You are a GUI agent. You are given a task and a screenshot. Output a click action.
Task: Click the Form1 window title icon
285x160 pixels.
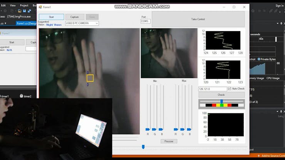pyautogui.click(x=40, y=7)
